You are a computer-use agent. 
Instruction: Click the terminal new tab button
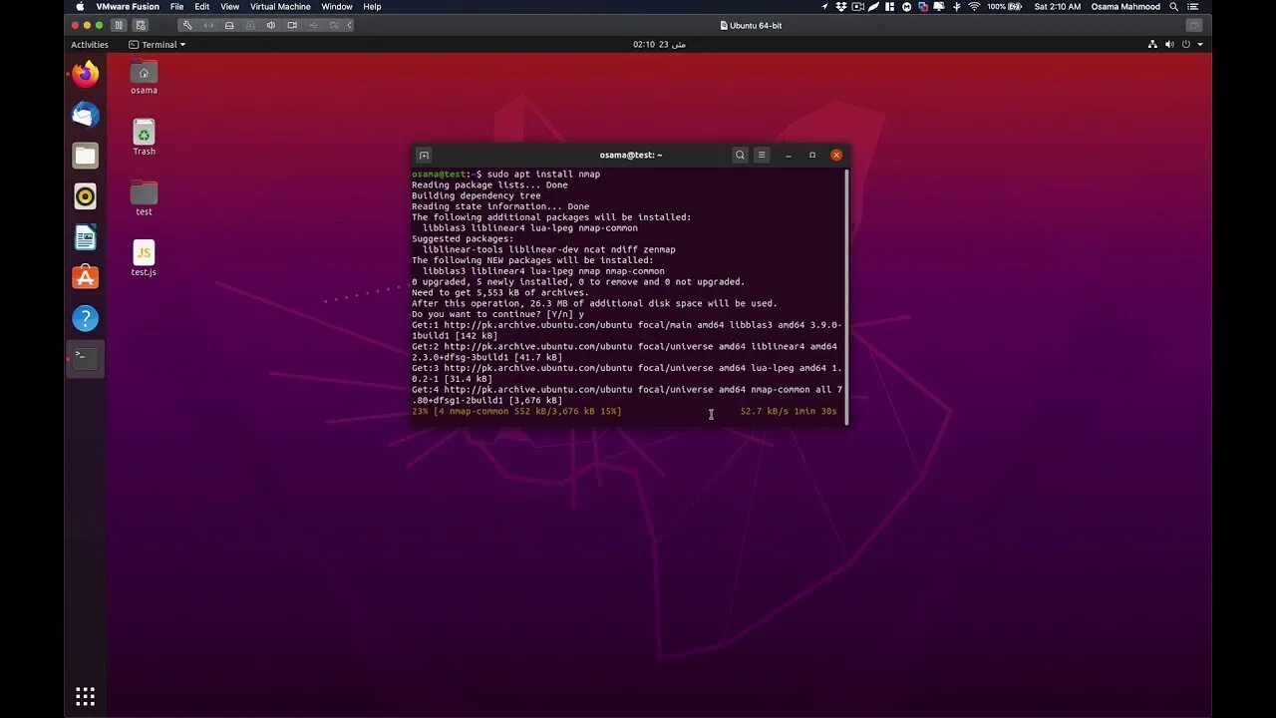coord(424,155)
